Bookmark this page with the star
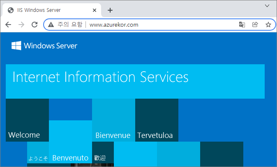This screenshot has width=277, height=167. point(268,25)
